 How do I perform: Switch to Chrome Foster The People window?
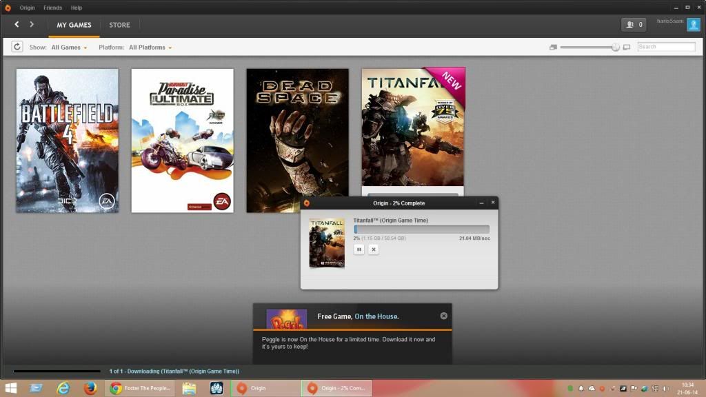(141, 388)
